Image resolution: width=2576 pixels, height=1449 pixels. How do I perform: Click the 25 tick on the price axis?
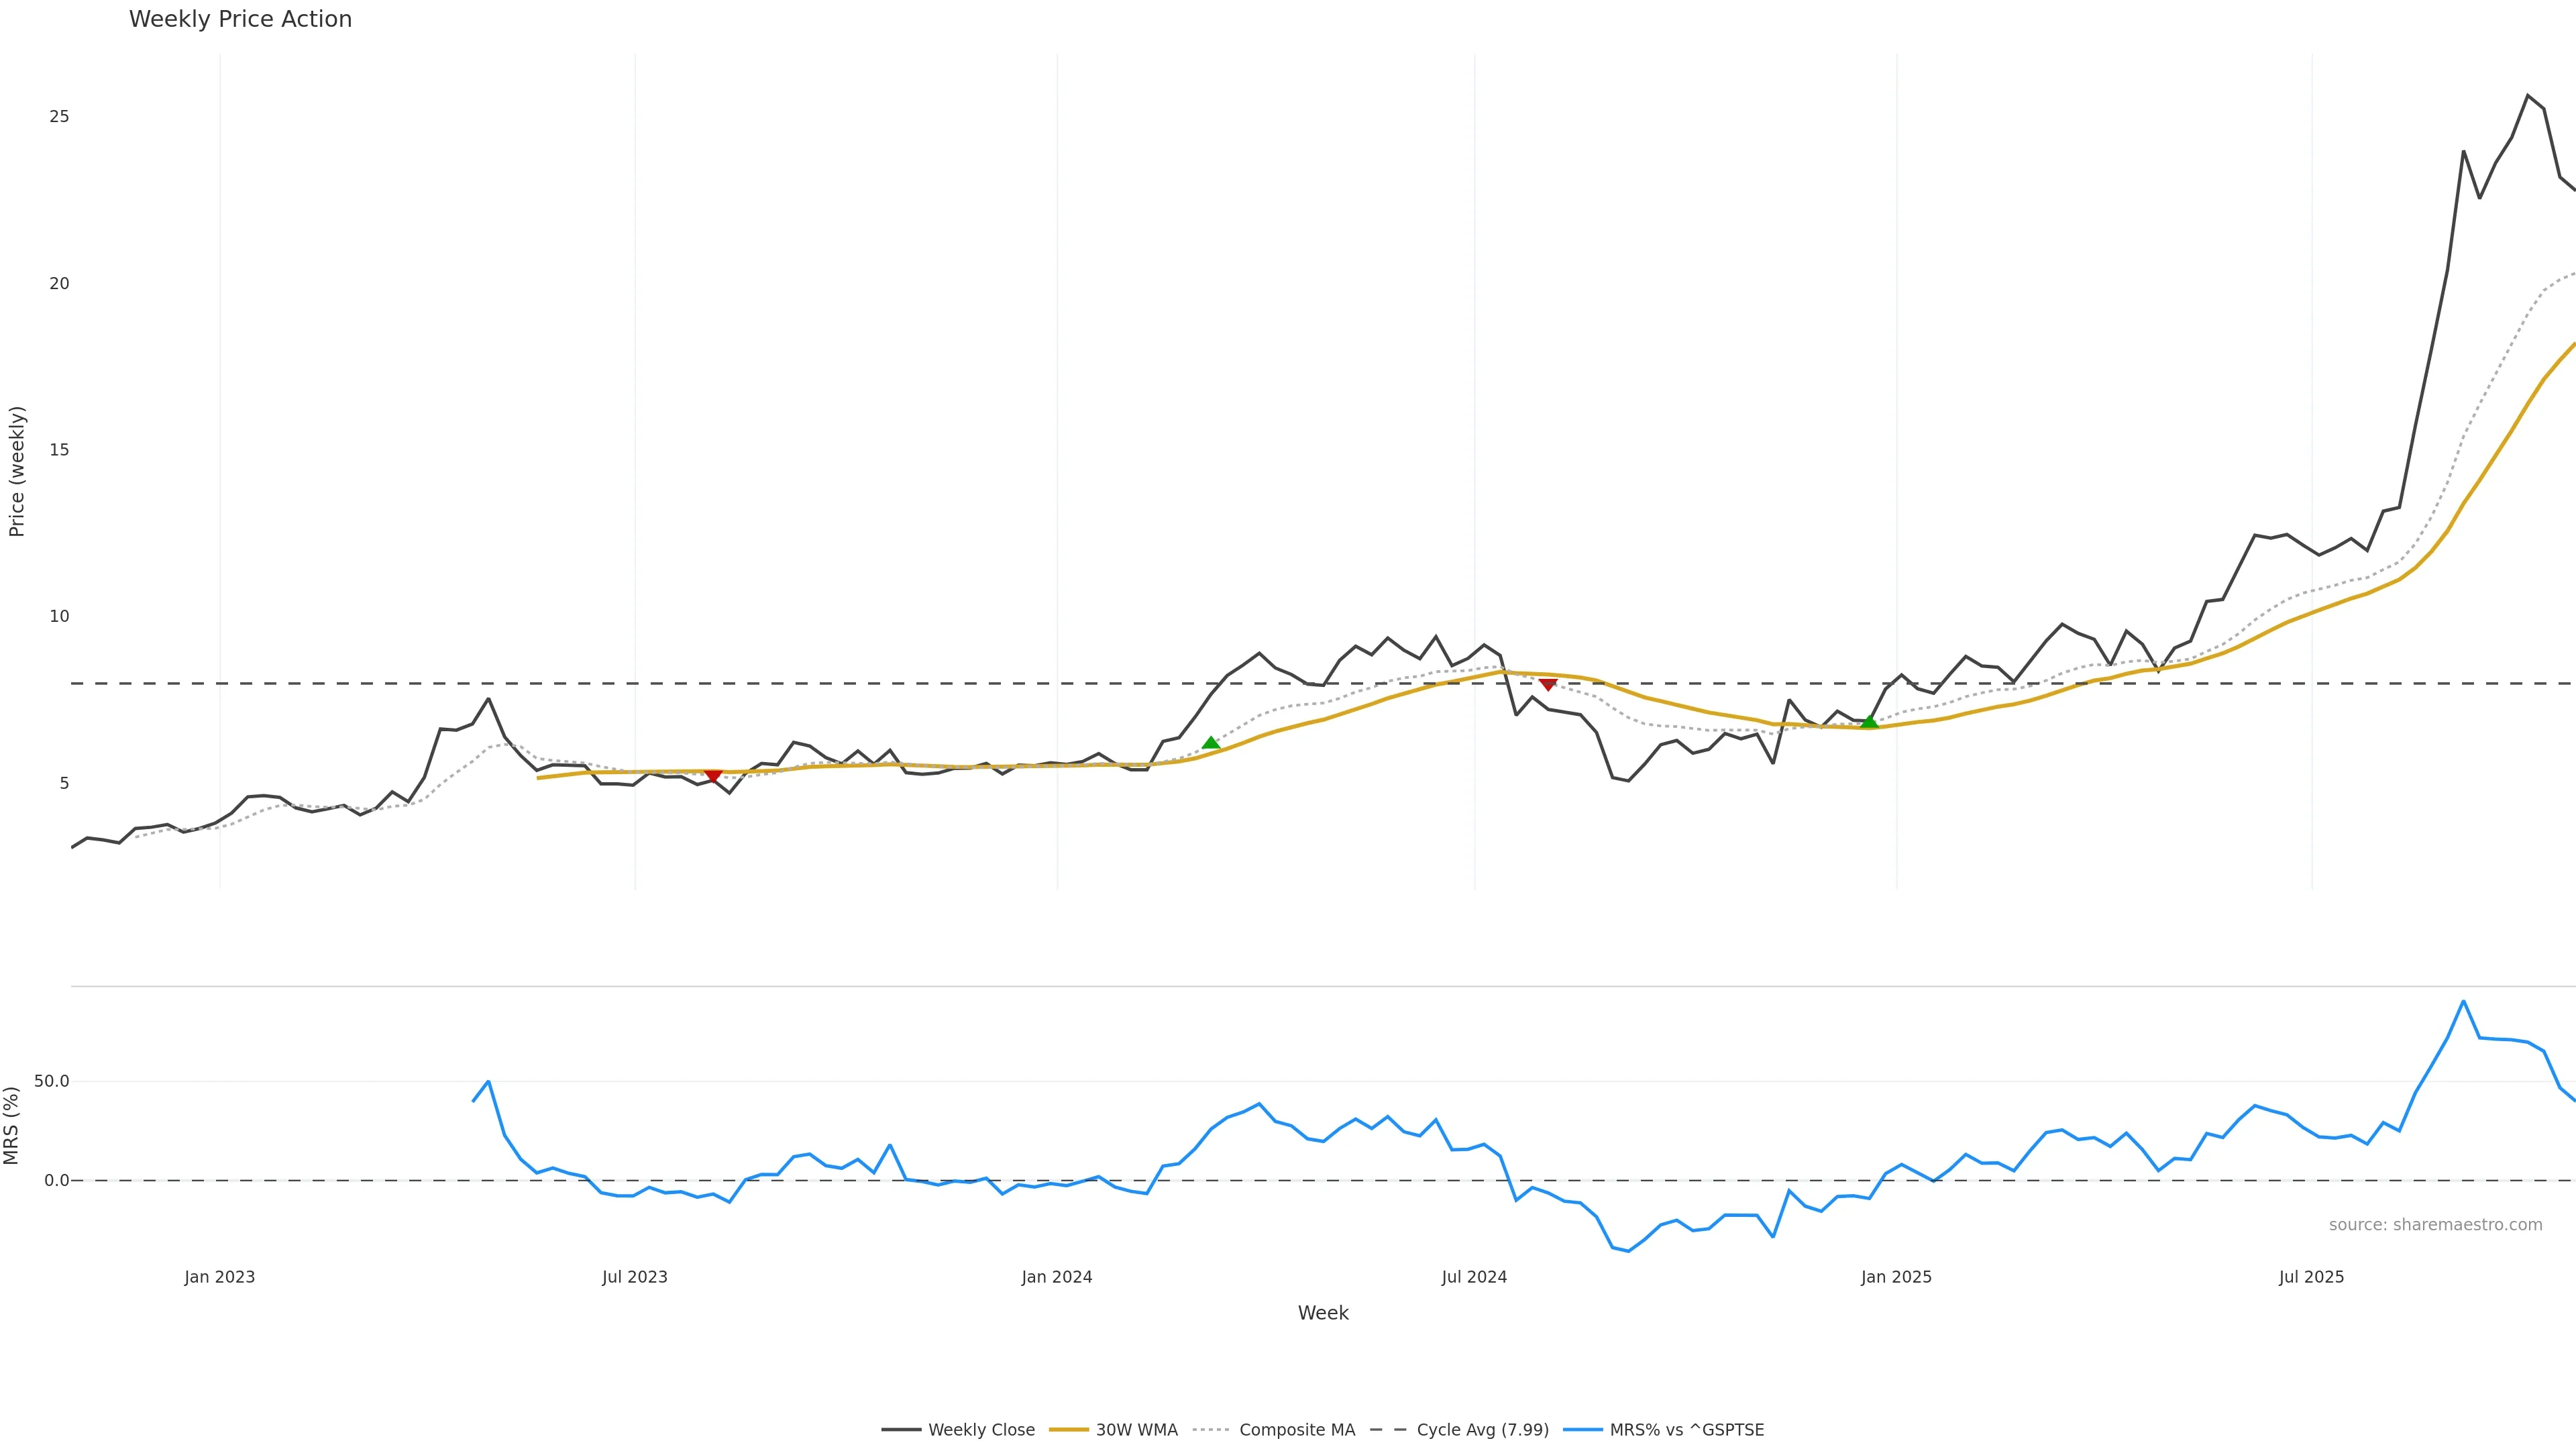click(x=59, y=117)
